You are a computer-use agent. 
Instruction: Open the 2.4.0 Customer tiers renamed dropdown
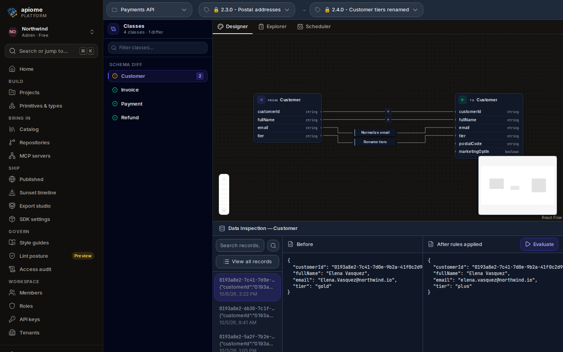(x=366, y=10)
